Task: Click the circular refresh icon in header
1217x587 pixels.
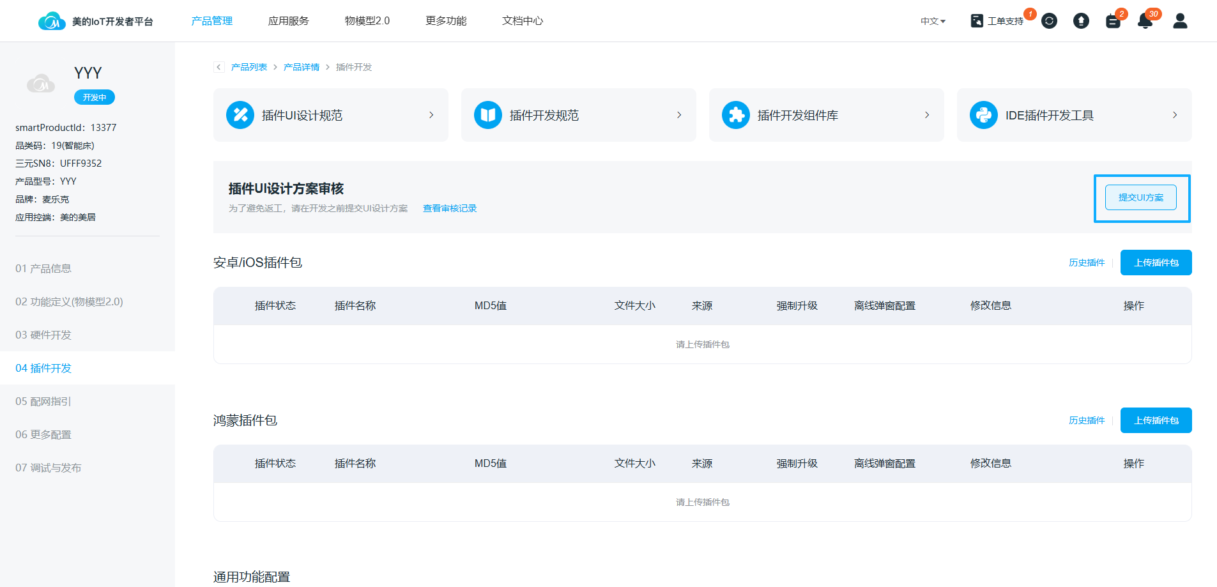Action: (1049, 21)
